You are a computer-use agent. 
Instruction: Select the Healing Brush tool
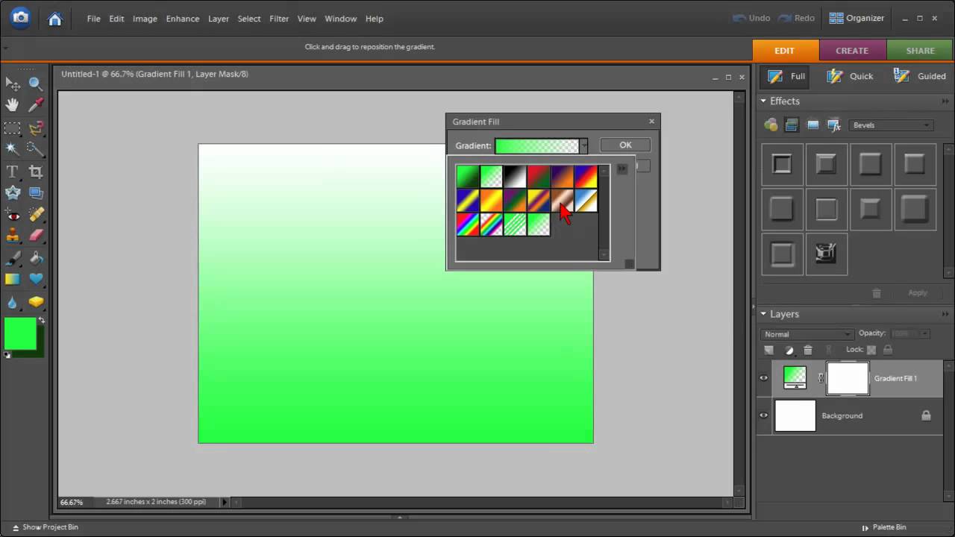tap(36, 215)
